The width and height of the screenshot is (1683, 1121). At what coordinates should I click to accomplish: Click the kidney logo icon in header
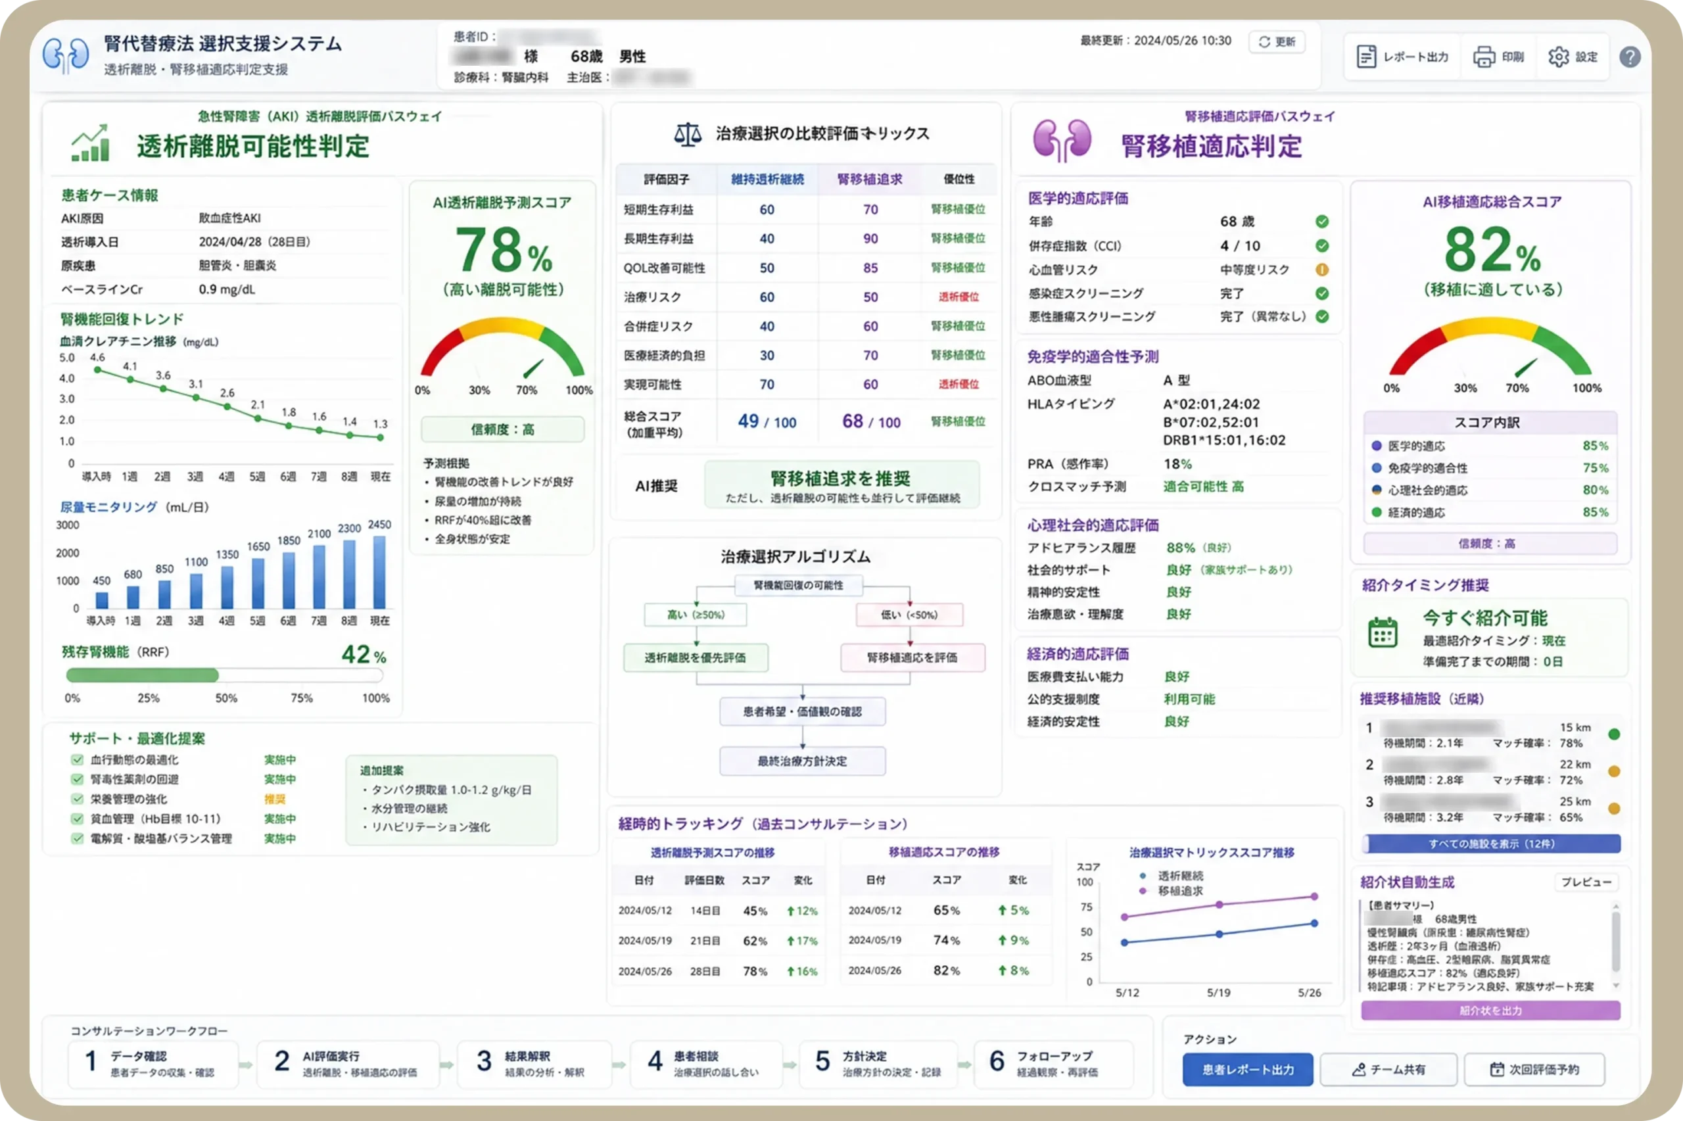pos(65,55)
